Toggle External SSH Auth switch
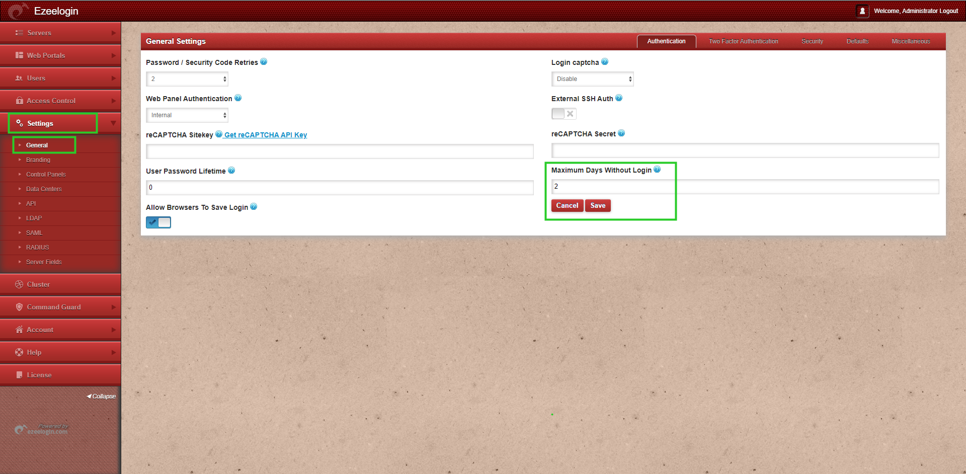This screenshot has height=474, width=966. click(563, 114)
